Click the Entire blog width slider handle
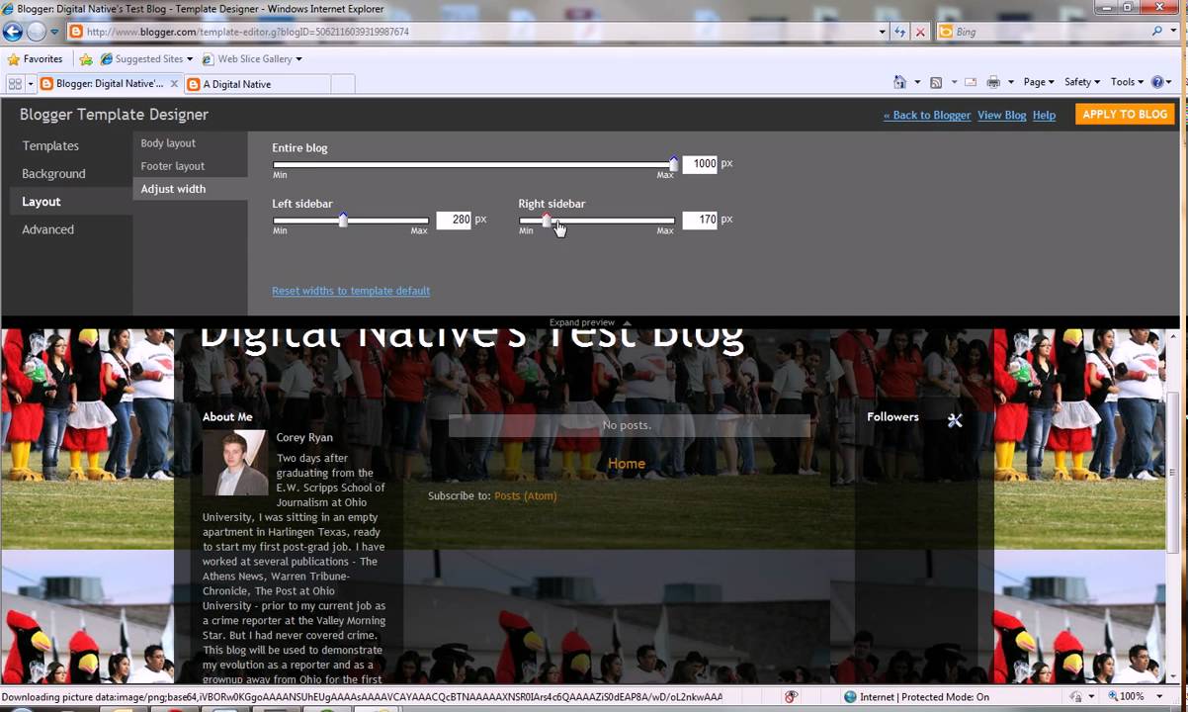The image size is (1188, 712). [674, 163]
